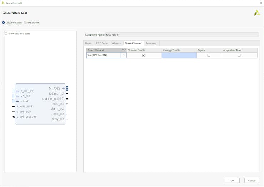Image resolution: width=264 pixels, height=187 pixels.
Task: Enable Acquisition Time checkbox
Action: pos(239,55)
